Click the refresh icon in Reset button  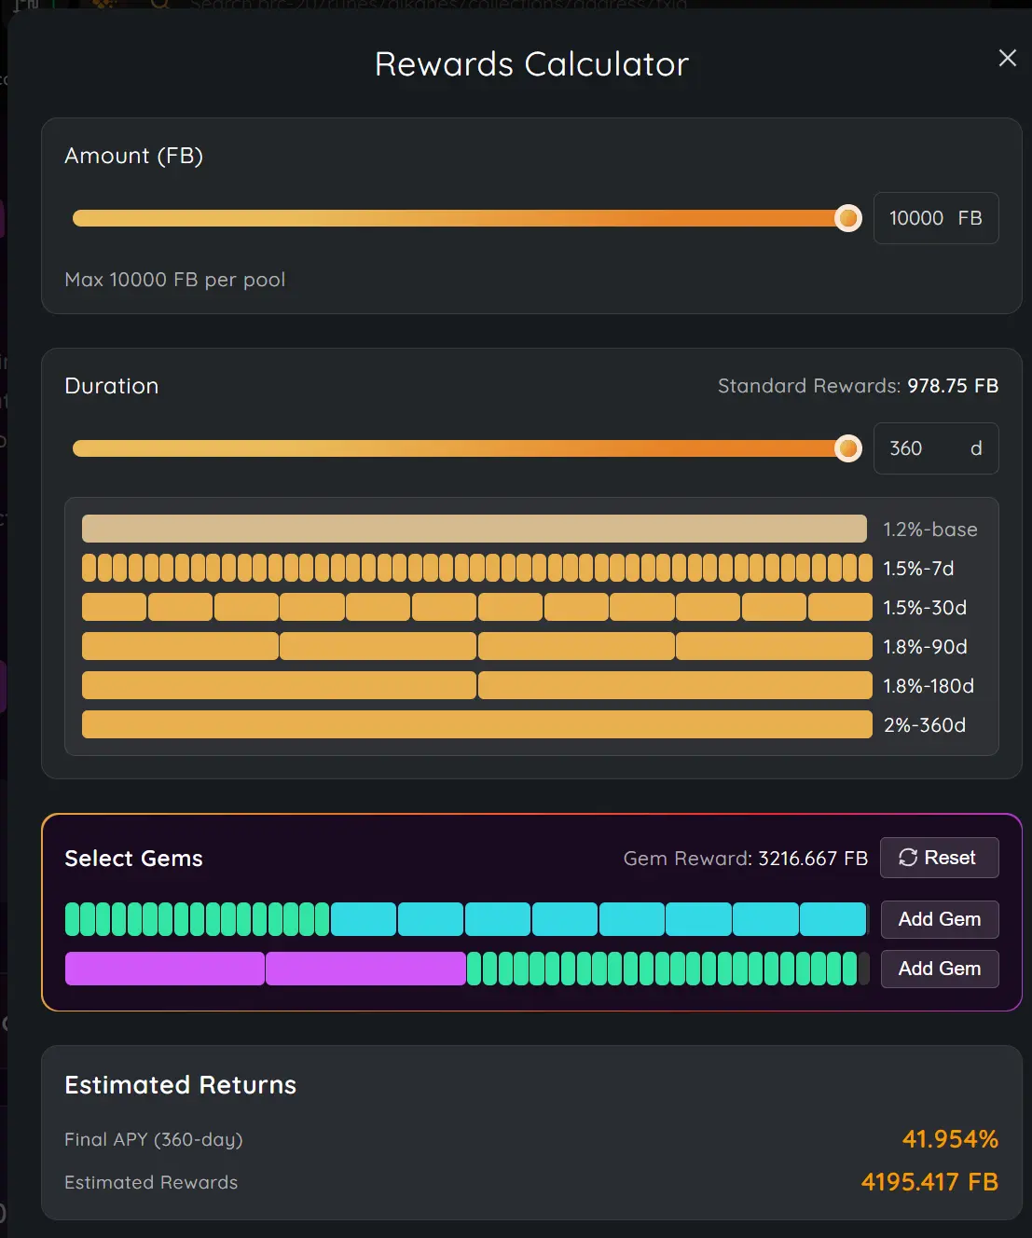click(908, 858)
